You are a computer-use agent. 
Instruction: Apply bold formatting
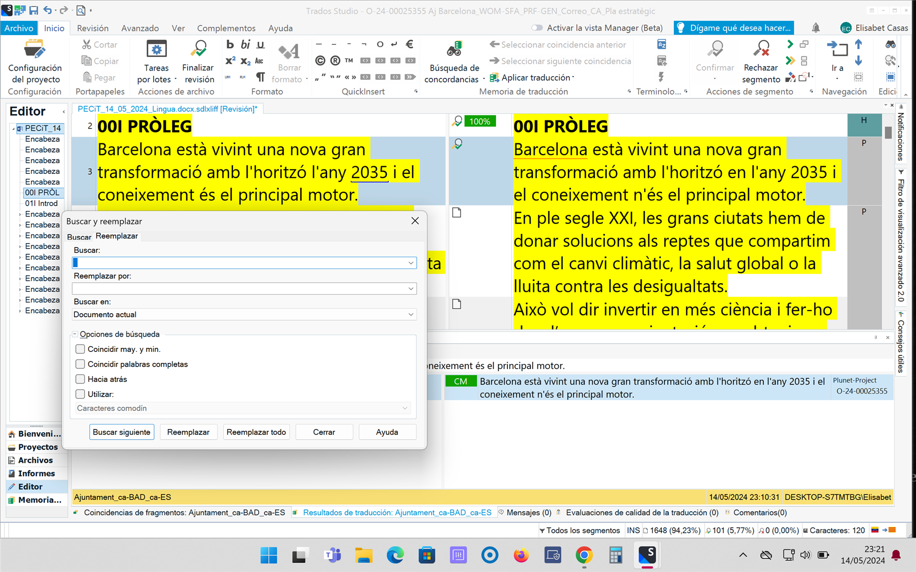pos(230,45)
